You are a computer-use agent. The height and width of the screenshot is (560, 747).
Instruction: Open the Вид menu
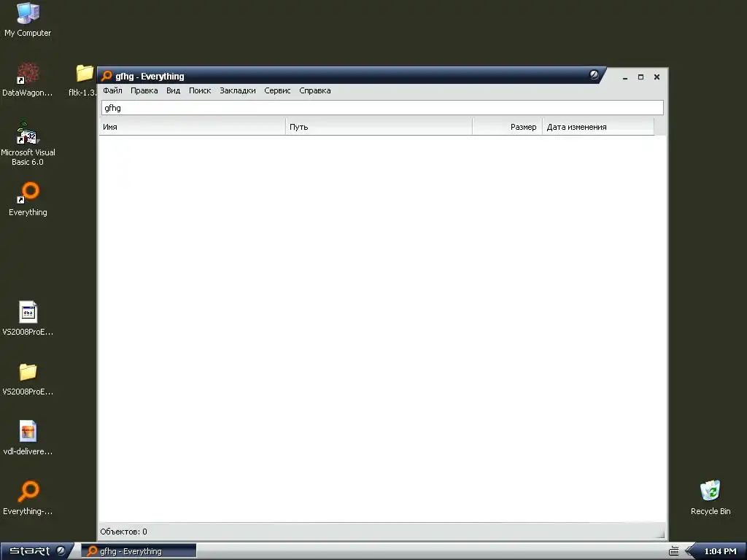173,90
